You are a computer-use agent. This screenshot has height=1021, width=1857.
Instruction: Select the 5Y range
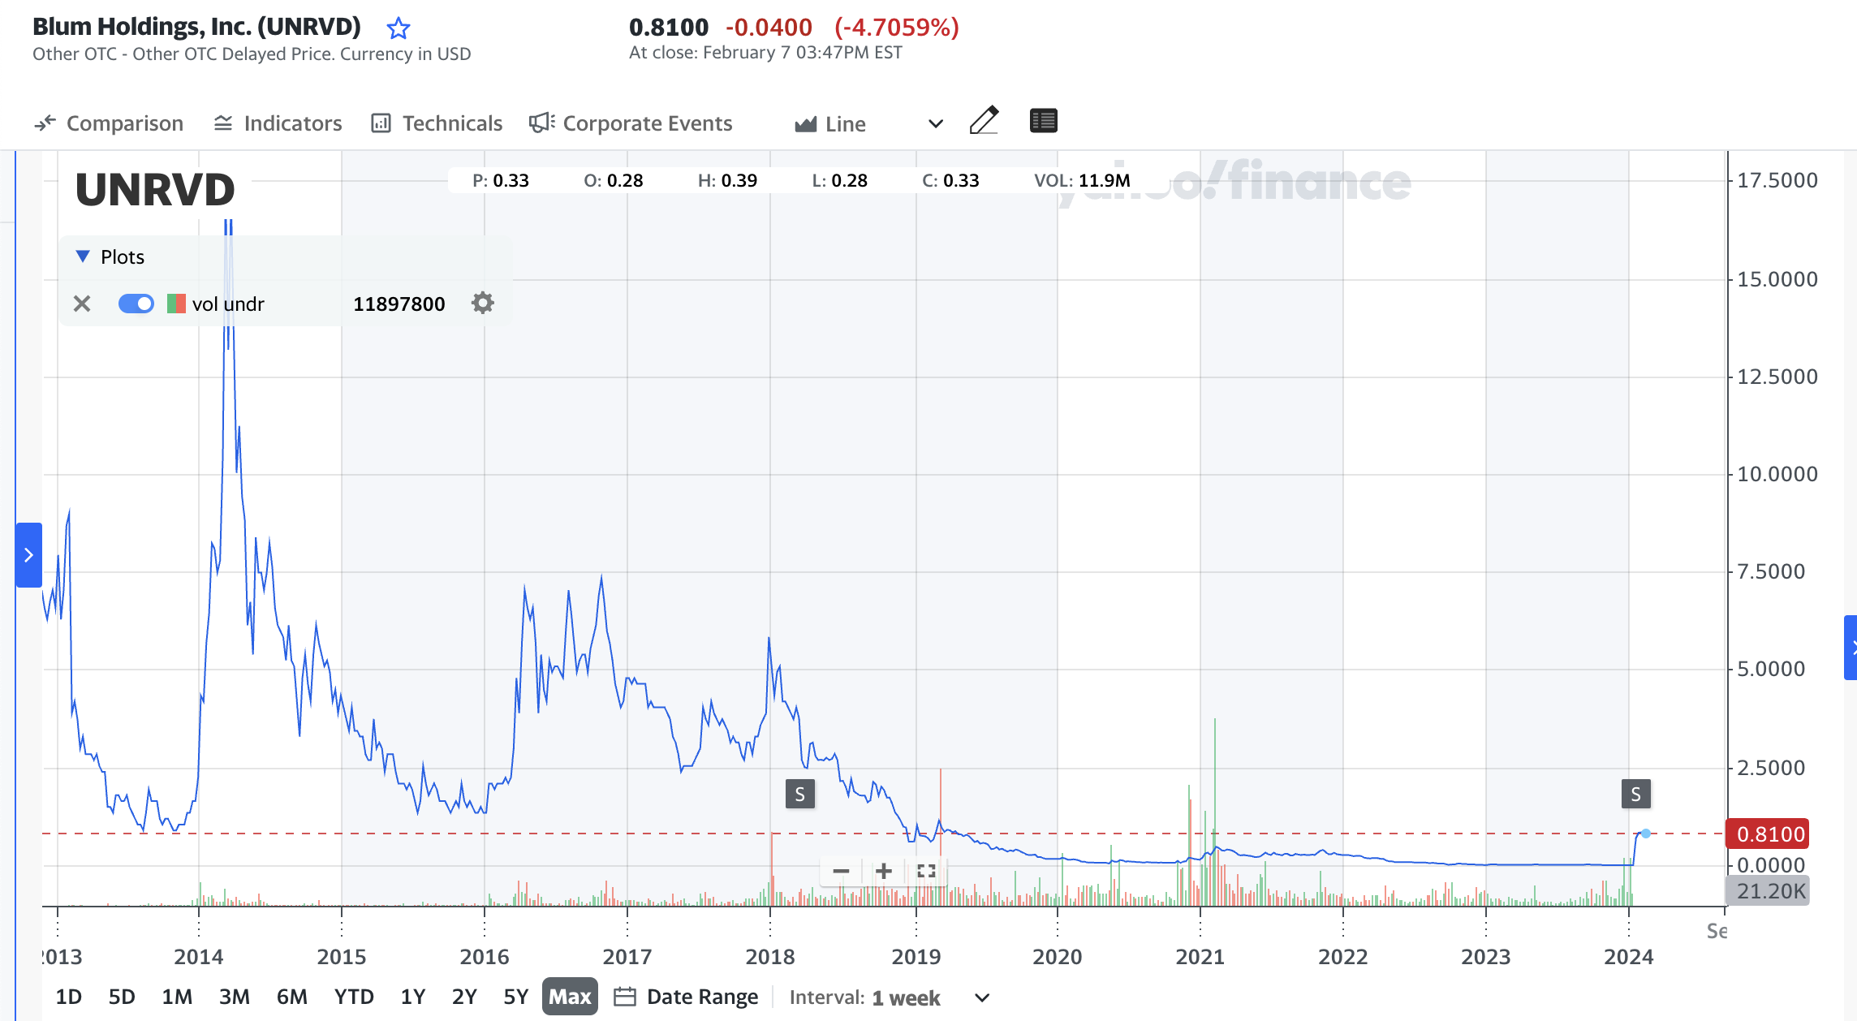516,997
